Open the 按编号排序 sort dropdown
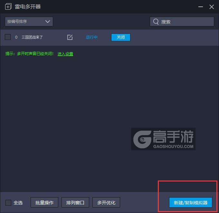Viewport: 219px width, 213px height. pos(29,22)
